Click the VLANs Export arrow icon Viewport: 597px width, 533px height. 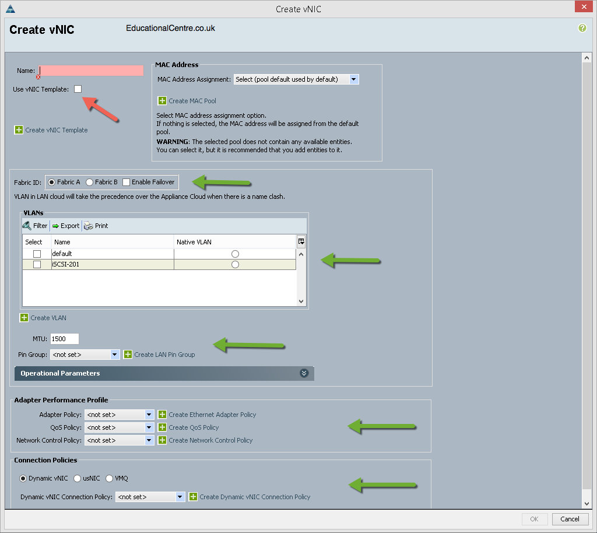[55, 226]
